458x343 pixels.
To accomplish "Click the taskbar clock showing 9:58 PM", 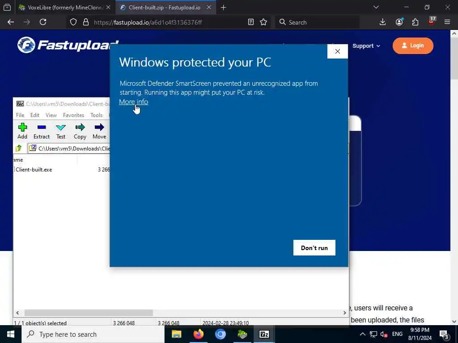I will [x=420, y=334].
